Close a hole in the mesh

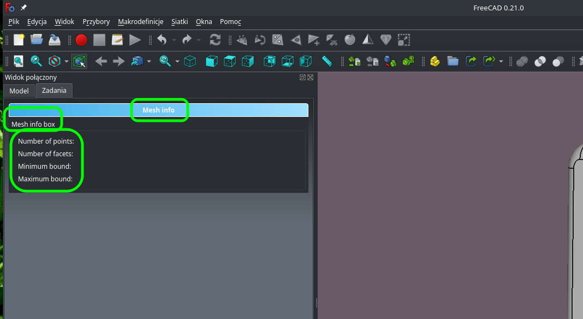[296, 39]
